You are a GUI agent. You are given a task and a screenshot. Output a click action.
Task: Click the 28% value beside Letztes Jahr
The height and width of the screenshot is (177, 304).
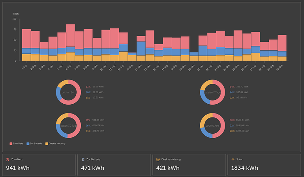tap(232, 131)
